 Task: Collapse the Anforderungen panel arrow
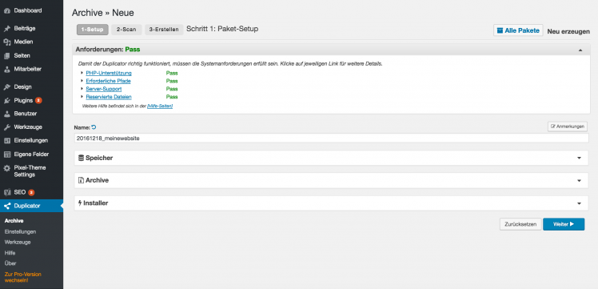(x=580, y=50)
